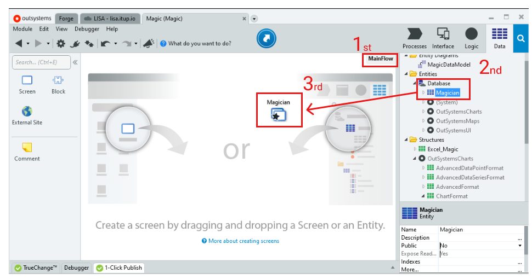Open the undo history dropdown
This screenshot has width=532, height=279.
tap(116, 43)
